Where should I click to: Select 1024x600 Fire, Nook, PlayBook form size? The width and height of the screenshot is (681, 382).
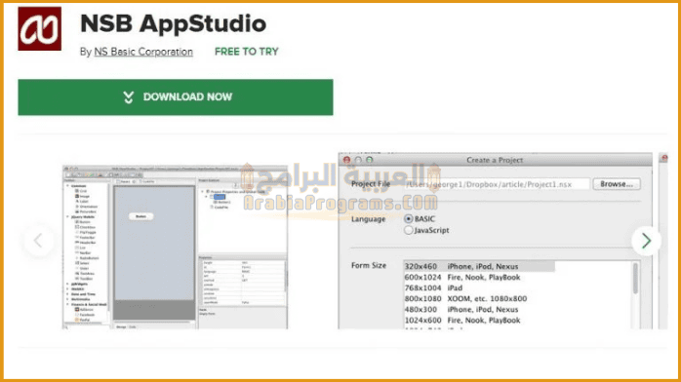point(462,321)
